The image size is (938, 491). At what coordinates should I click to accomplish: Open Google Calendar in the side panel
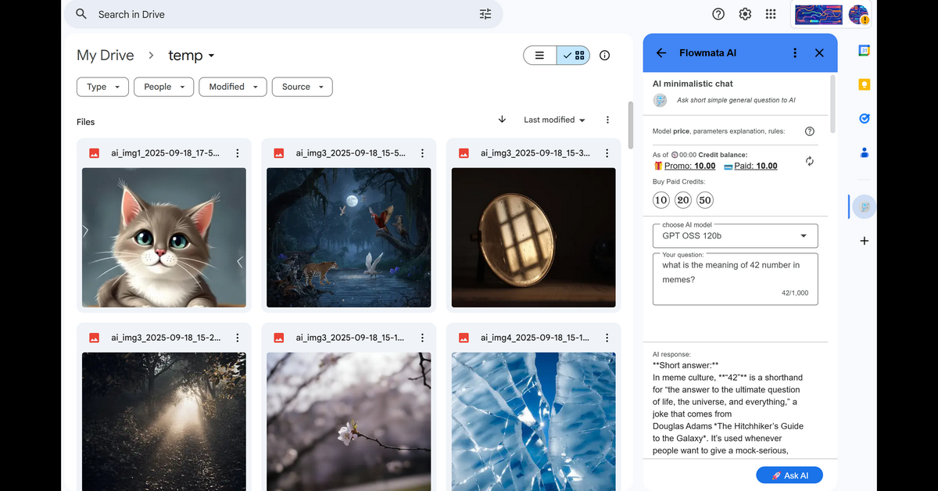865,51
